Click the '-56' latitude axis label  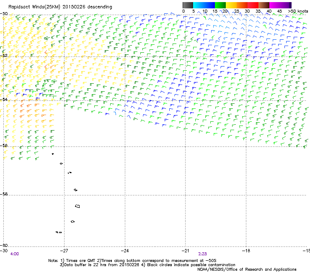pyautogui.click(x=4, y=146)
